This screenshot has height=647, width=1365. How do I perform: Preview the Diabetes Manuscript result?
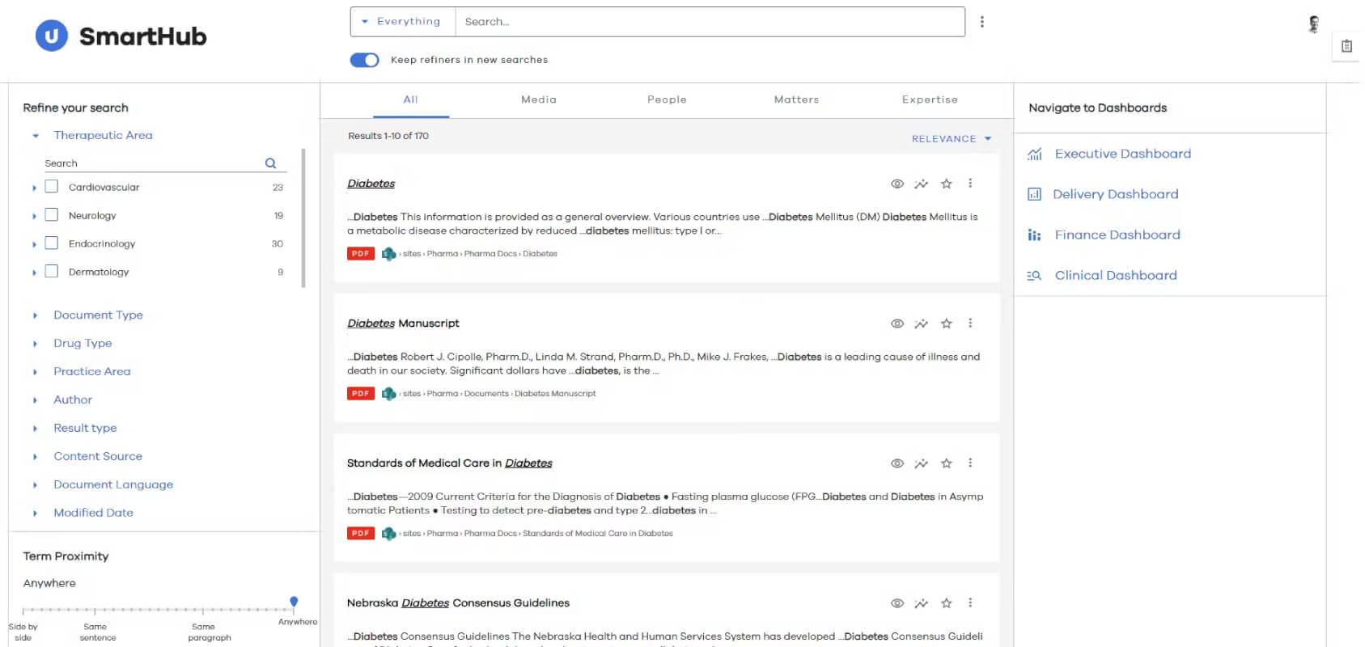(x=897, y=323)
